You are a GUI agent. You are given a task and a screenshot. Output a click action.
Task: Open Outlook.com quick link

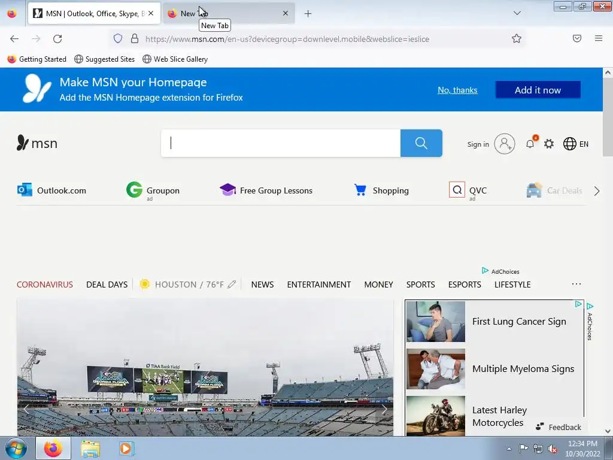coord(51,190)
